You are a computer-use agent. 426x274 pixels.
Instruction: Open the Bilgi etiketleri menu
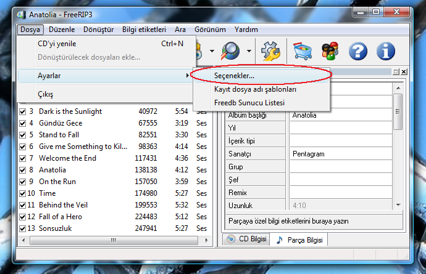144,30
